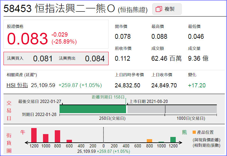Click the green remaining-days progress bar
This screenshot has height=156, width=227.
point(93,109)
